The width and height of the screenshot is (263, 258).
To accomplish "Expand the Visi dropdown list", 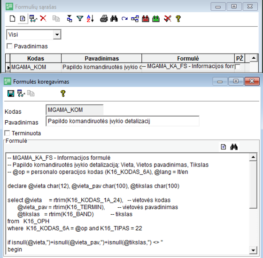I will pyautogui.click(x=57, y=35).
